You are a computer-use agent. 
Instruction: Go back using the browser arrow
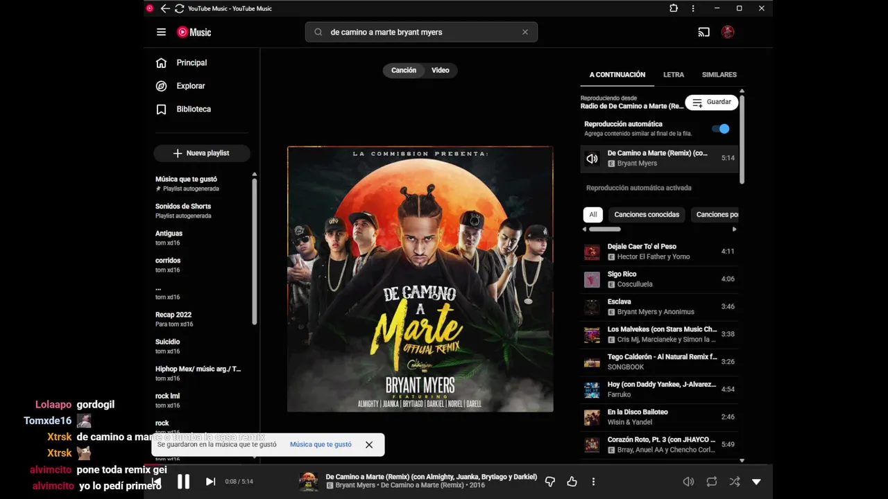point(165,8)
